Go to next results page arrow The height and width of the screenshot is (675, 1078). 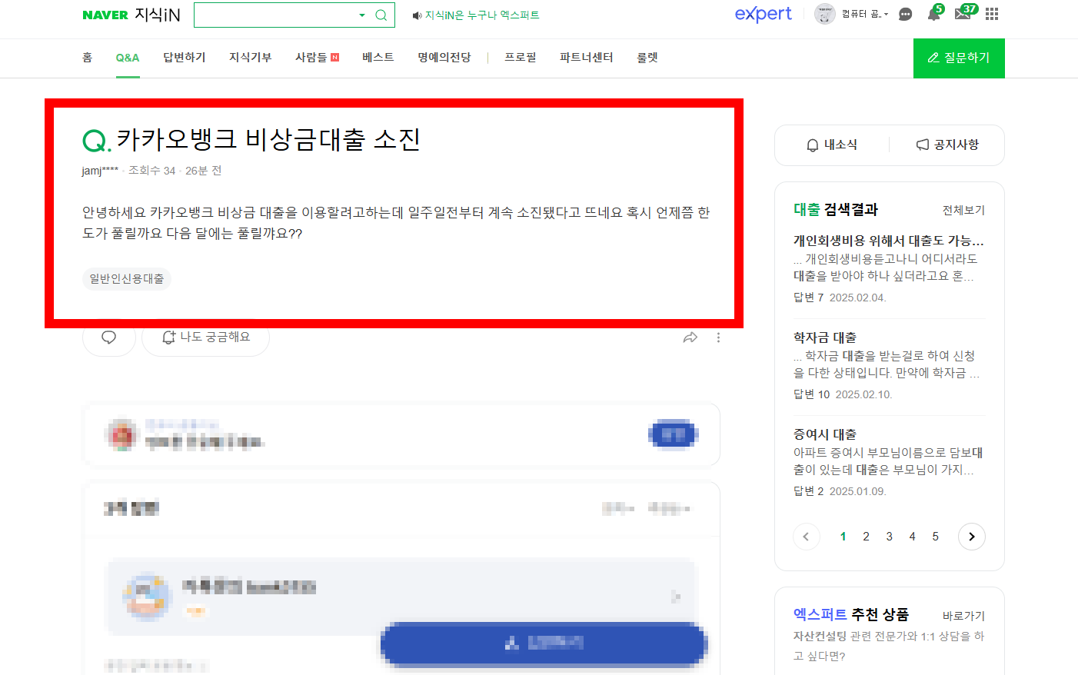[972, 537]
